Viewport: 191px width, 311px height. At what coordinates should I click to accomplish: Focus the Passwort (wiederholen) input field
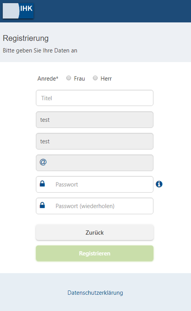coord(95,206)
